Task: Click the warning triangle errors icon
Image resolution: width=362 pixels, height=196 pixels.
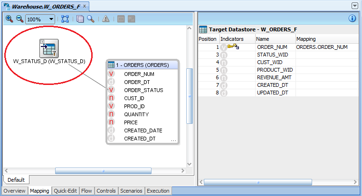Action: (106, 19)
